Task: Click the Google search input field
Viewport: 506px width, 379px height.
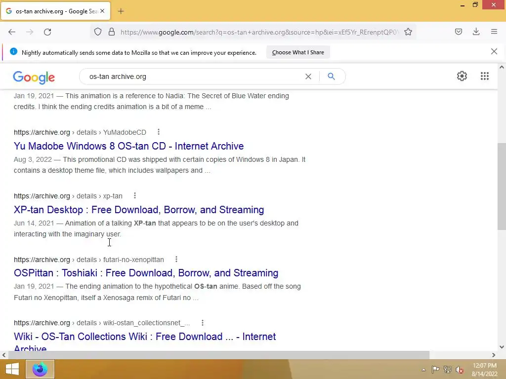Action: [x=194, y=76]
